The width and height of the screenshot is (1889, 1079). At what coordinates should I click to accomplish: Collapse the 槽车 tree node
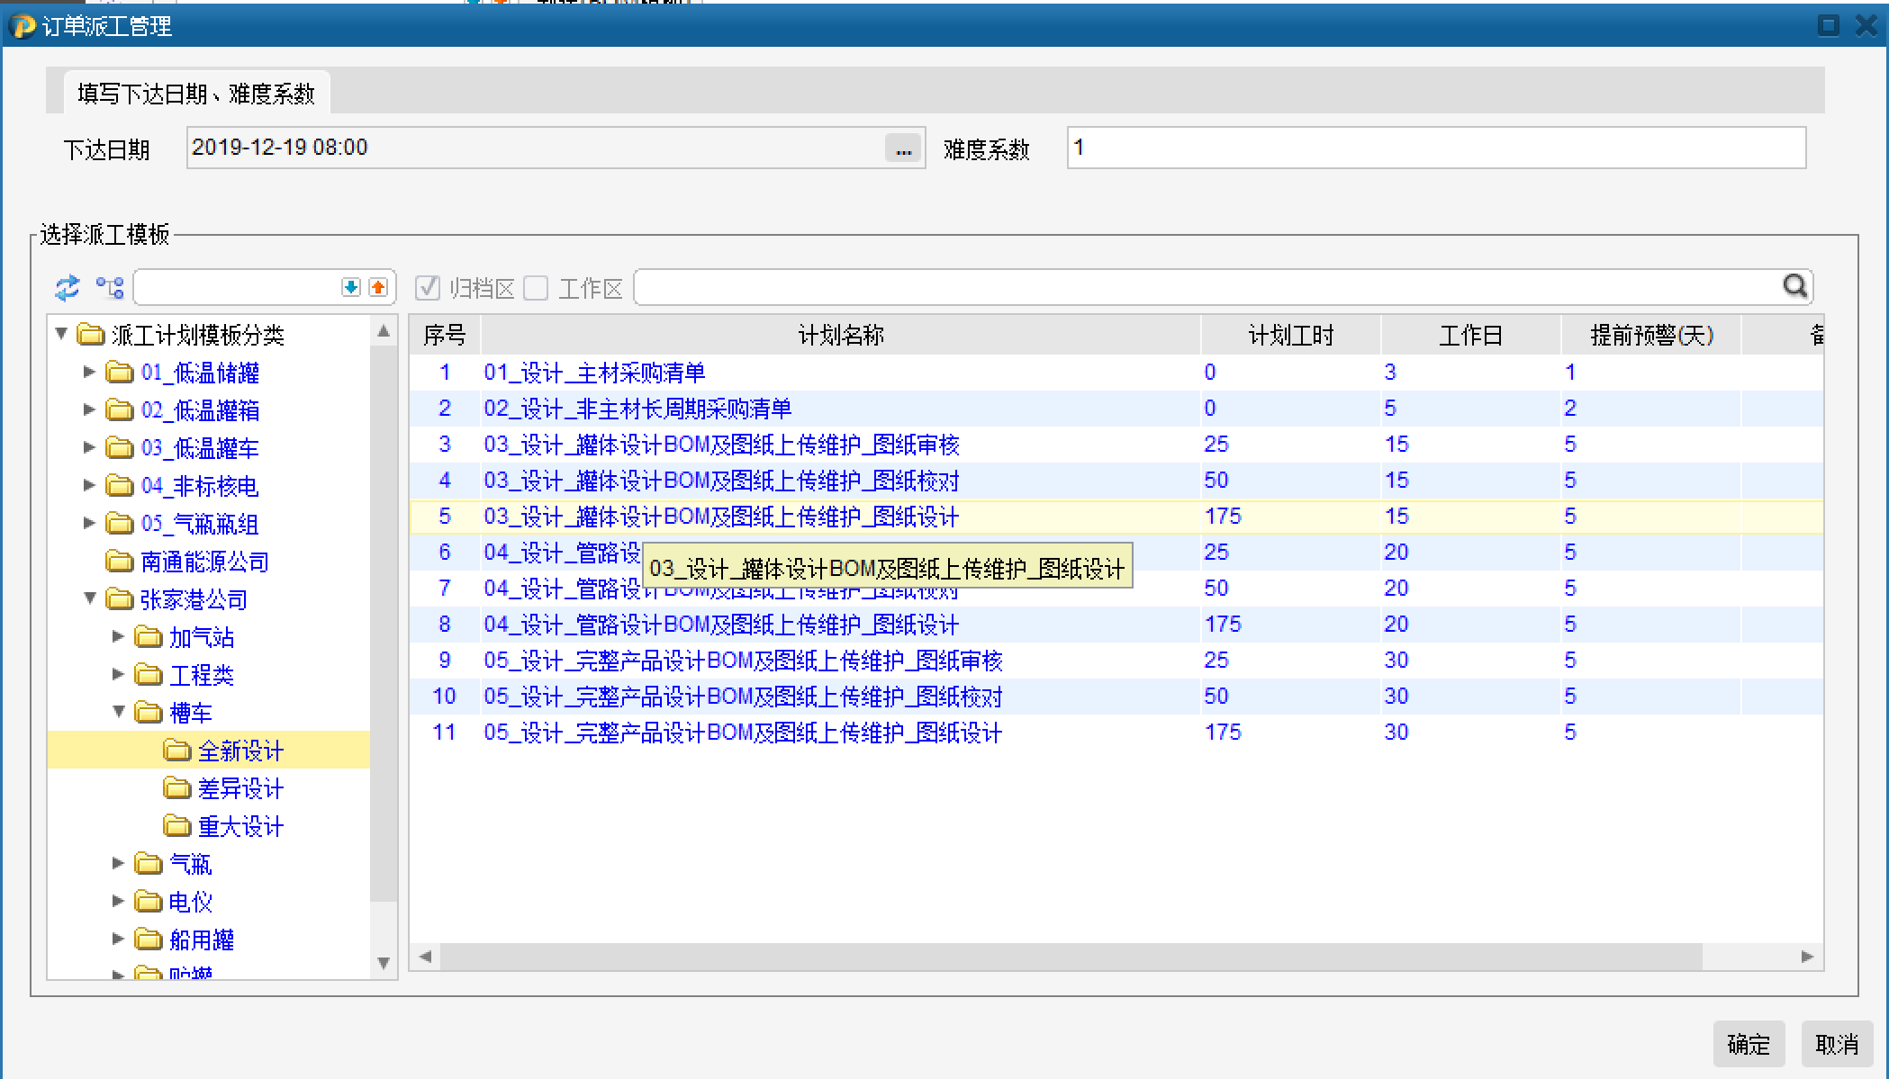tap(119, 711)
